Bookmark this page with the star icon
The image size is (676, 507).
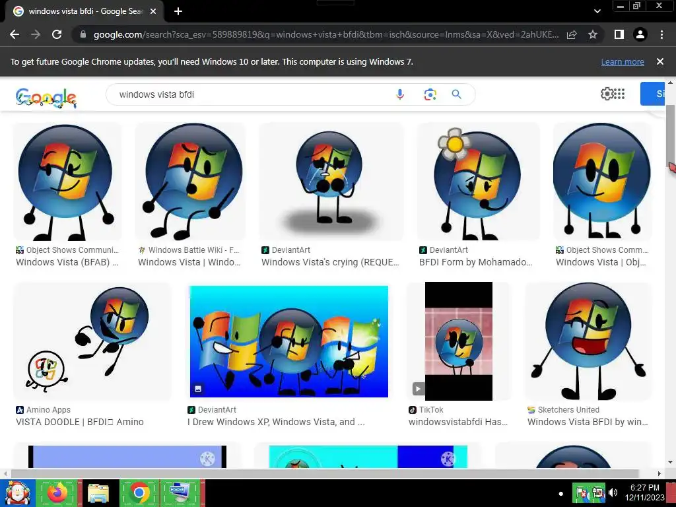[593, 34]
